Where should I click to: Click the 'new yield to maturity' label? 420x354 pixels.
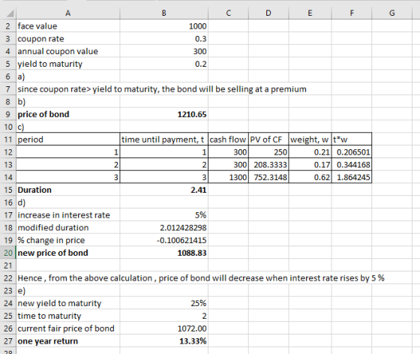(68, 303)
